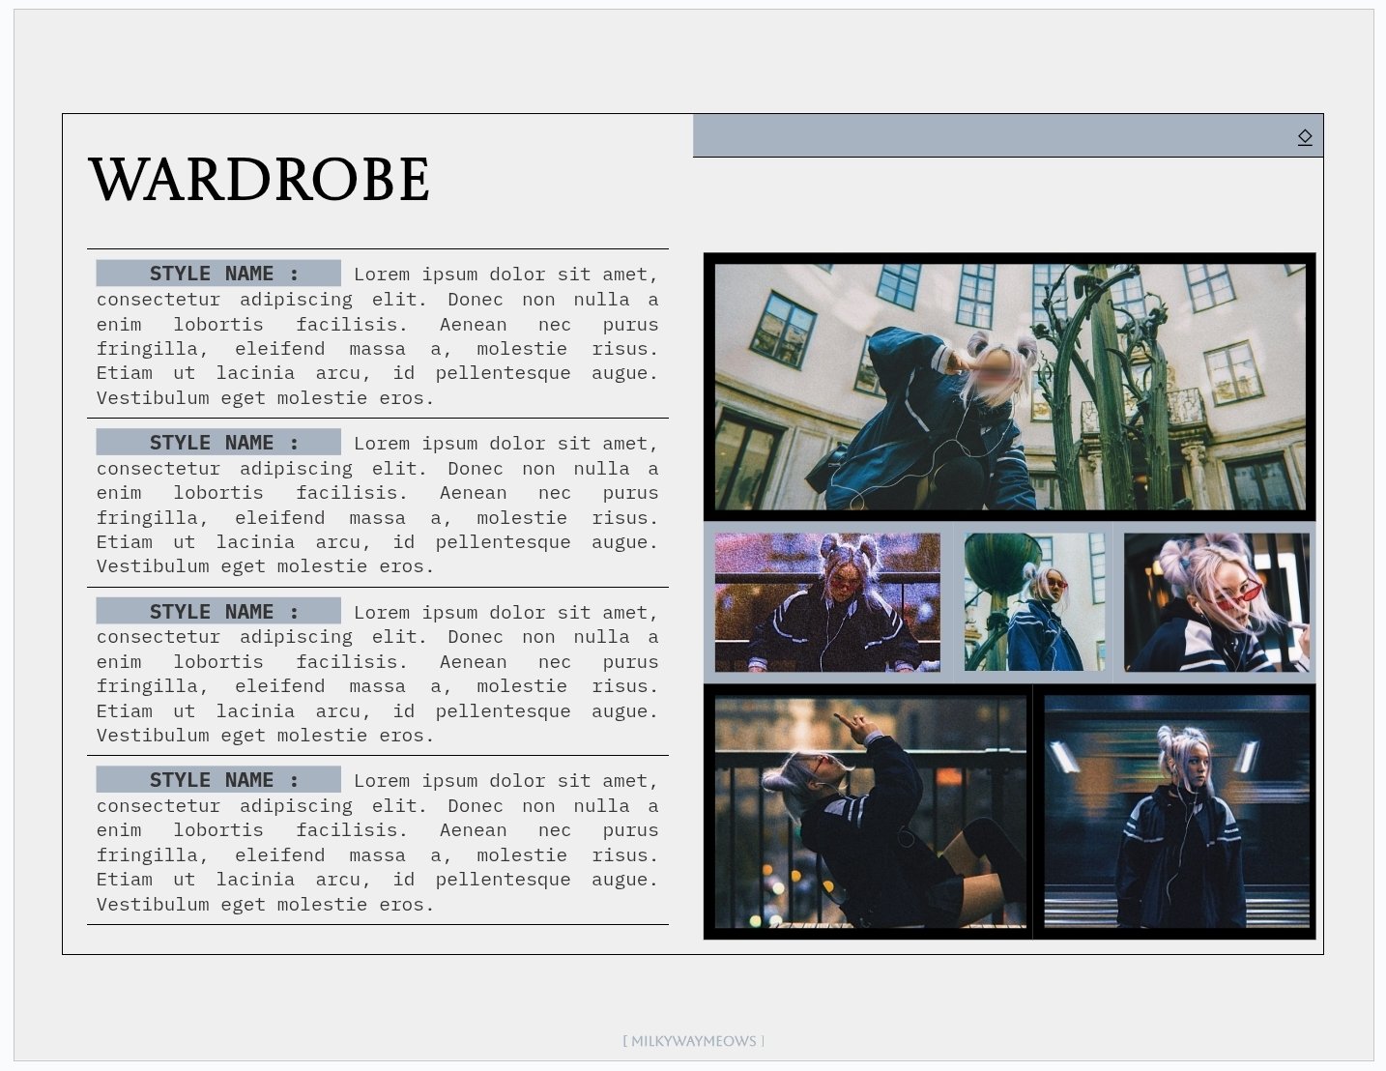Open the small photo beside the green fountain
Viewport: 1386px width, 1071px height.
click(x=1034, y=602)
